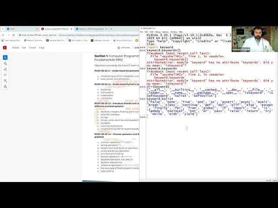This screenshot has height=208, width=278.
Task: Click 'type casting' bullet in the PDF
Action: pos(107,171)
